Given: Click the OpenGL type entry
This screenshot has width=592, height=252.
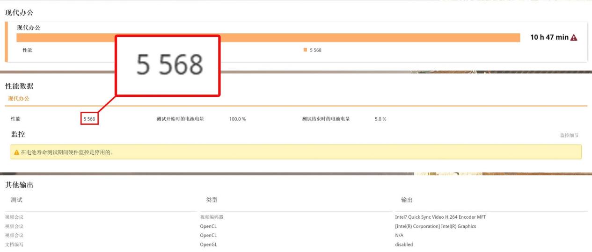Looking at the screenshot, I should pyautogui.click(x=208, y=245).
